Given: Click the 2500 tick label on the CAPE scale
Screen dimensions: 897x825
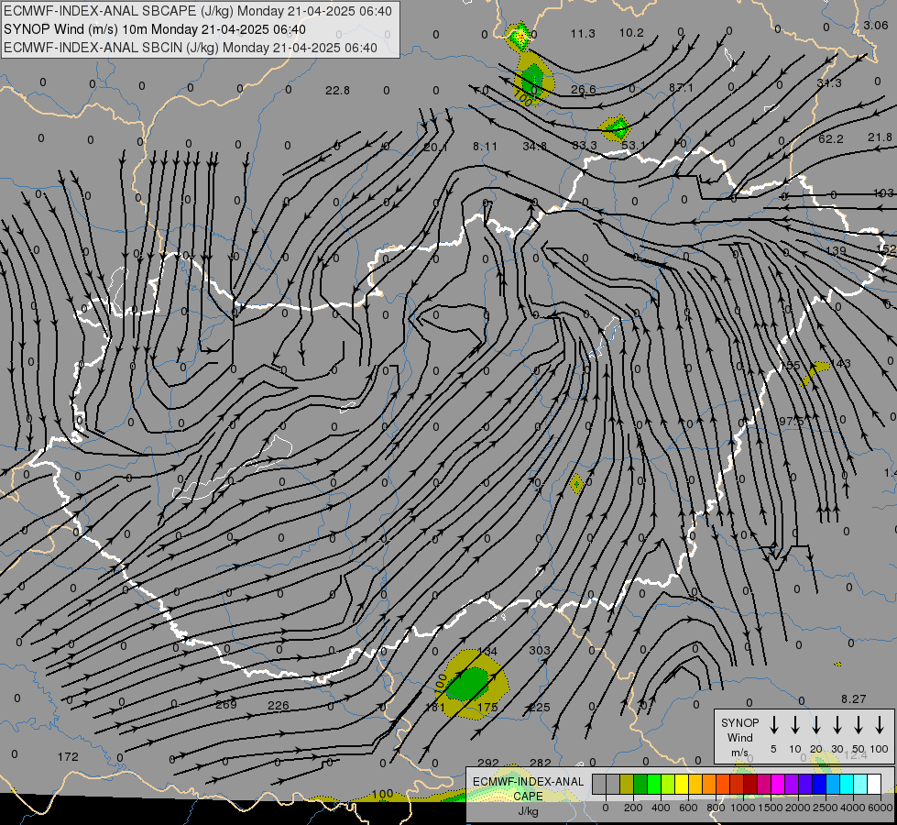Looking at the screenshot, I should (x=826, y=808).
